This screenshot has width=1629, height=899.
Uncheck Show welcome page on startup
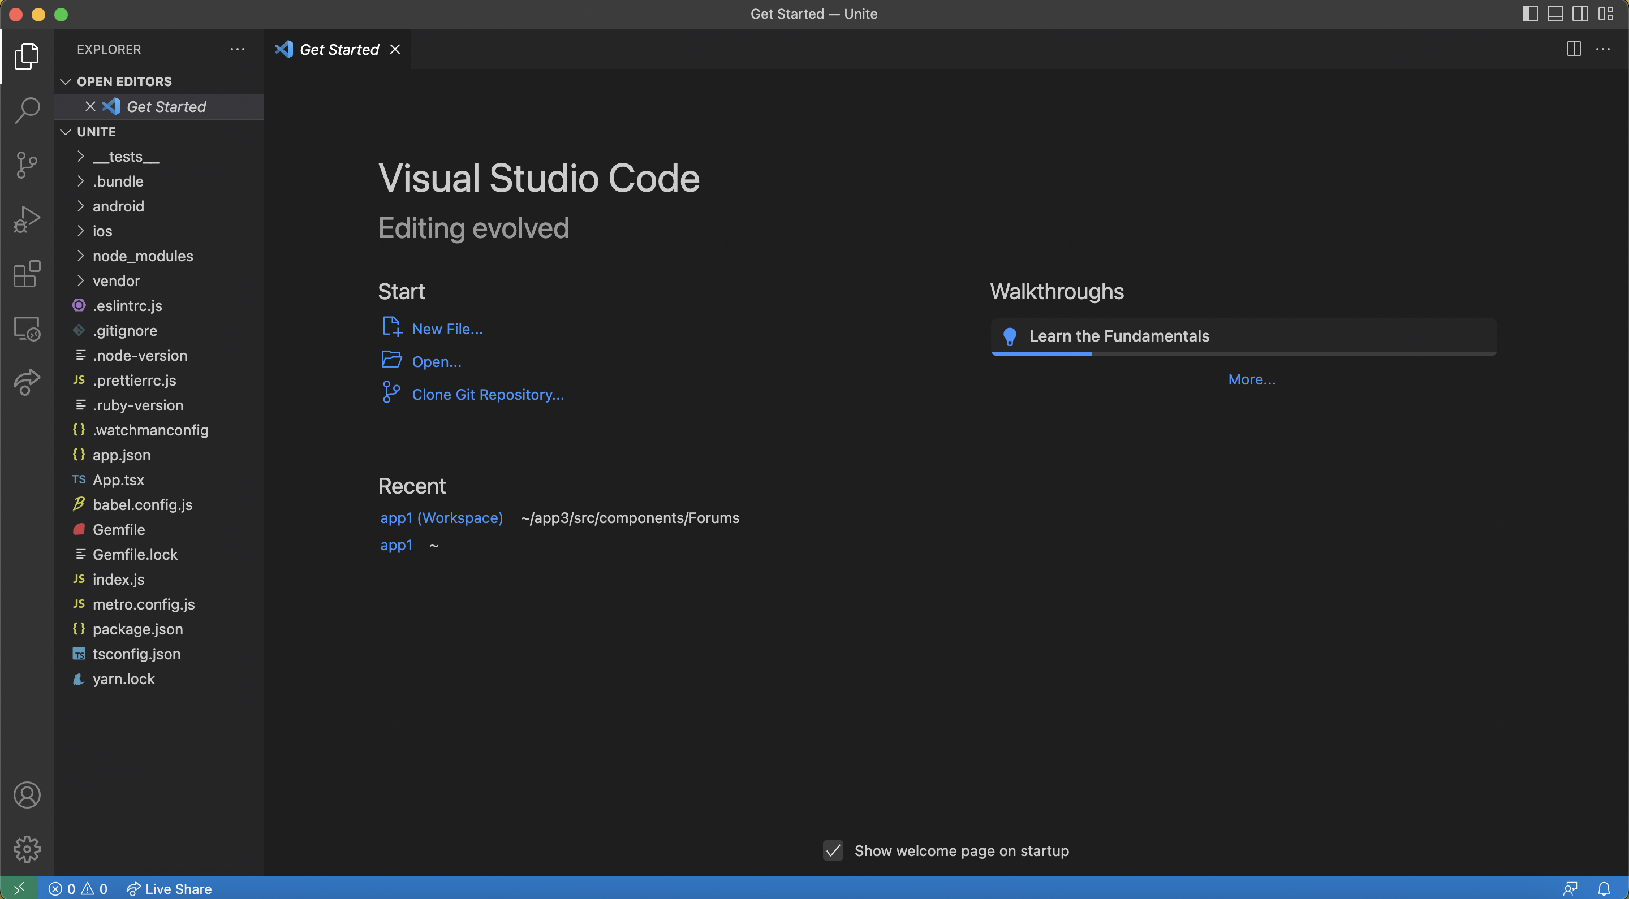point(833,850)
